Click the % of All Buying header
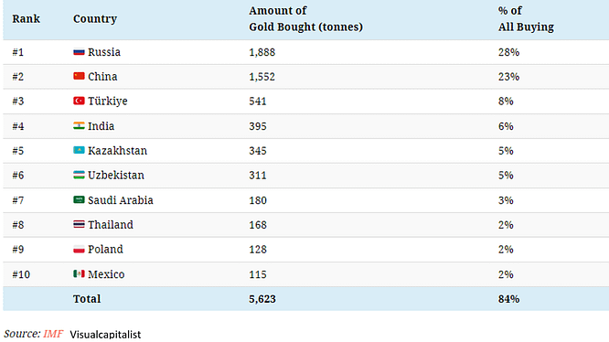Viewport: 609px width, 342px height. pyautogui.click(x=526, y=18)
